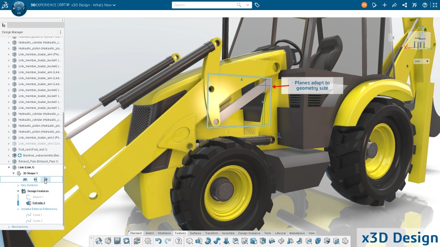Expand the bottom toolbar chevron
Screen dimensions: 440x247
(x=91, y=238)
